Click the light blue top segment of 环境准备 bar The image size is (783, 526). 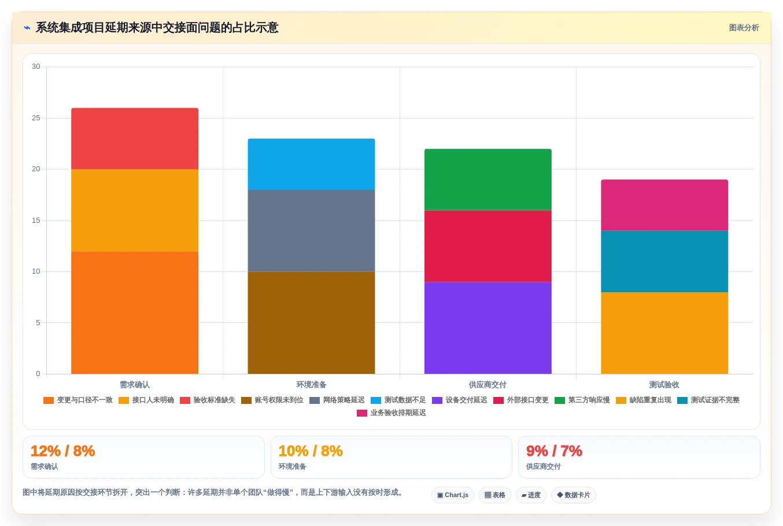tap(311, 164)
